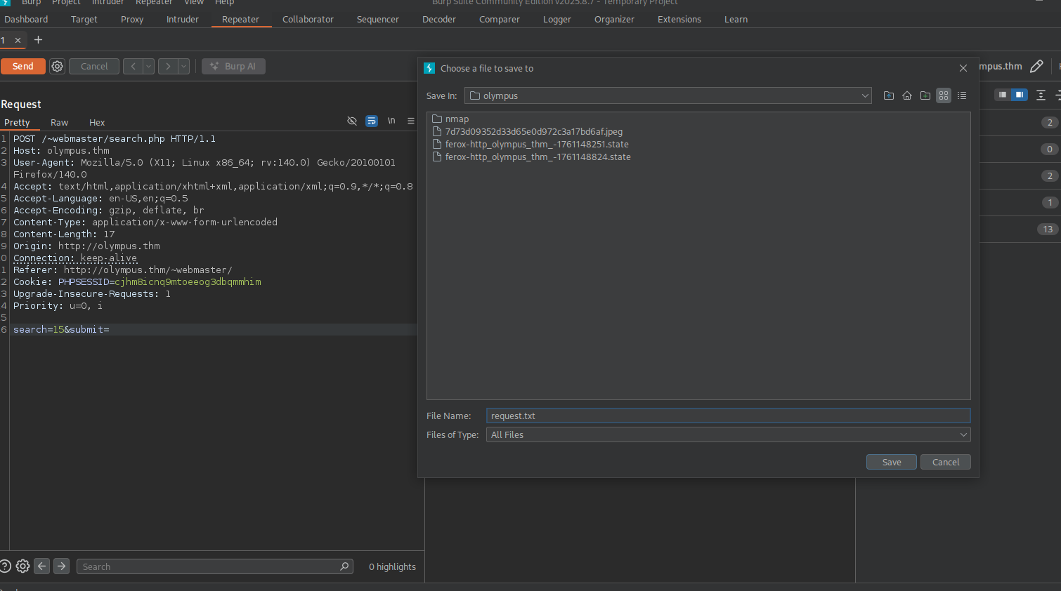This screenshot has width=1061, height=591.
Task: Click the File Name input field
Action: point(727,416)
